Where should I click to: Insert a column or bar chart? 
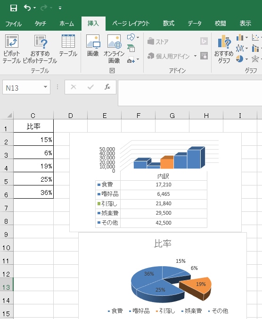[240, 37]
